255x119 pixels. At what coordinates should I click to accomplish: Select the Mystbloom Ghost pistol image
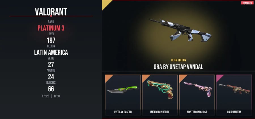[198, 89]
